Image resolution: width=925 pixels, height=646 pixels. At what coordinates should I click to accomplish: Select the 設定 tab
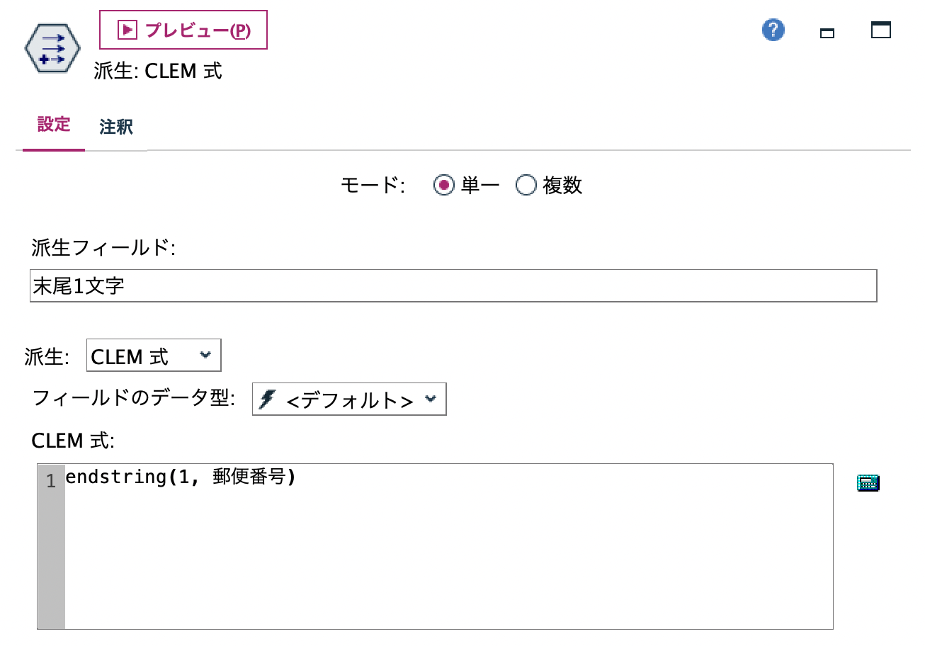pyautogui.click(x=53, y=125)
